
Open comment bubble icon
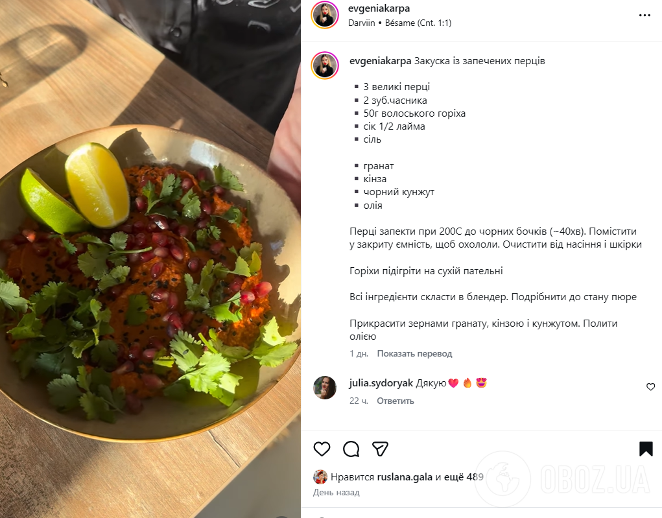click(351, 449)
